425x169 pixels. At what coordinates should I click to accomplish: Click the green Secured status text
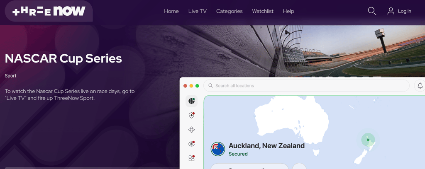point(238,154)
